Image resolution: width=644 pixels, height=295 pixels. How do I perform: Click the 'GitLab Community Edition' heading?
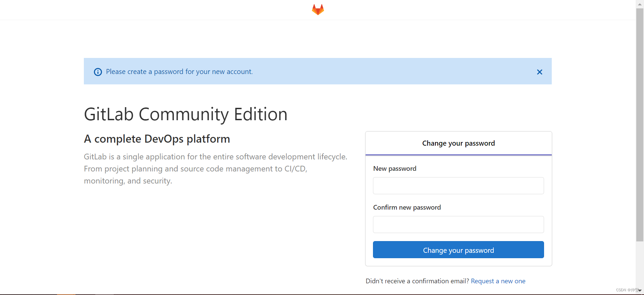(185, 114)
